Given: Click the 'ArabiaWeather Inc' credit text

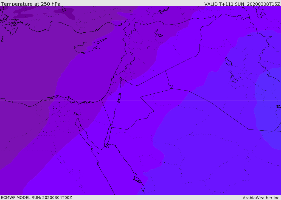Looking at the screenshot, I should point(261,198).
